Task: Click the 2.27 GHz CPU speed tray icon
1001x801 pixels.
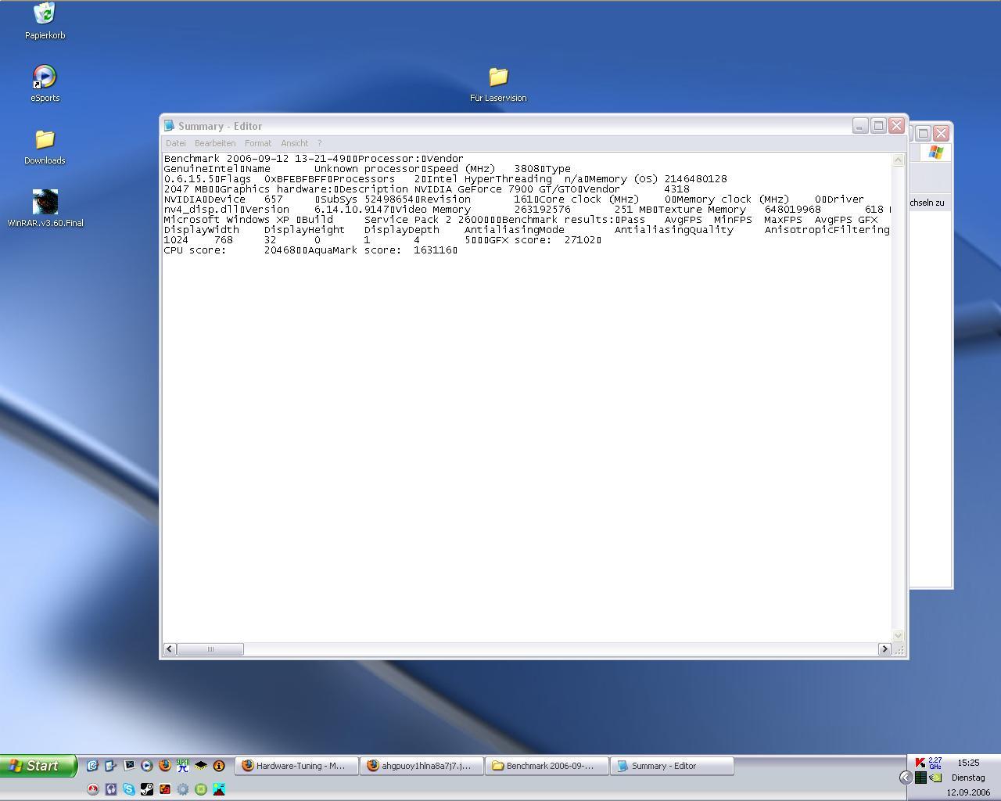Action: pyautogui.click(x=935, y=763)
